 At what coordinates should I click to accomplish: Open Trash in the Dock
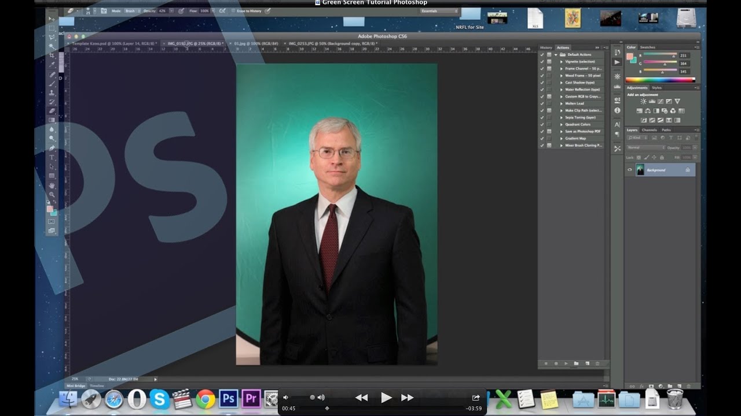pos(675,399)
